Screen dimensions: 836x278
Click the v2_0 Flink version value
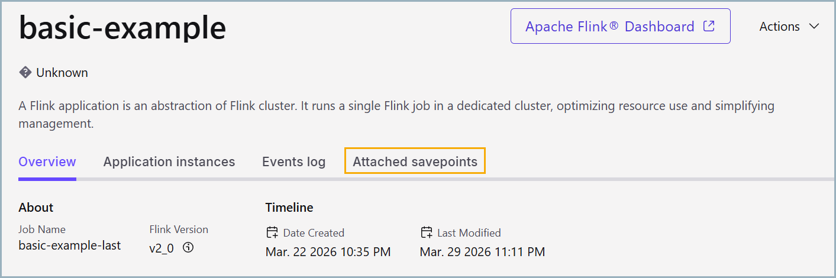coord(162,248)
